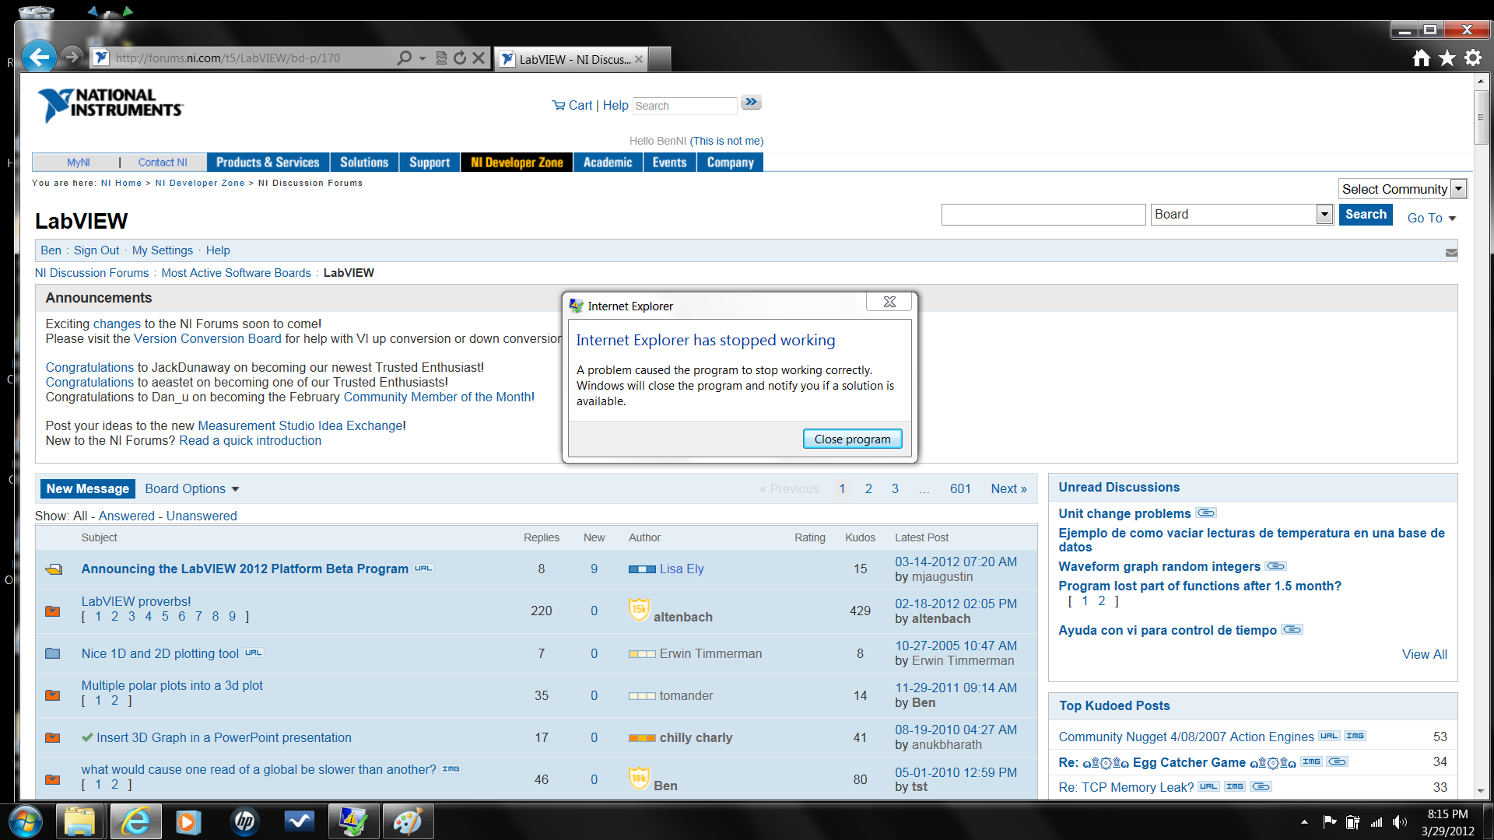
Task: Click the This is not me link
Action: (727, 141)
